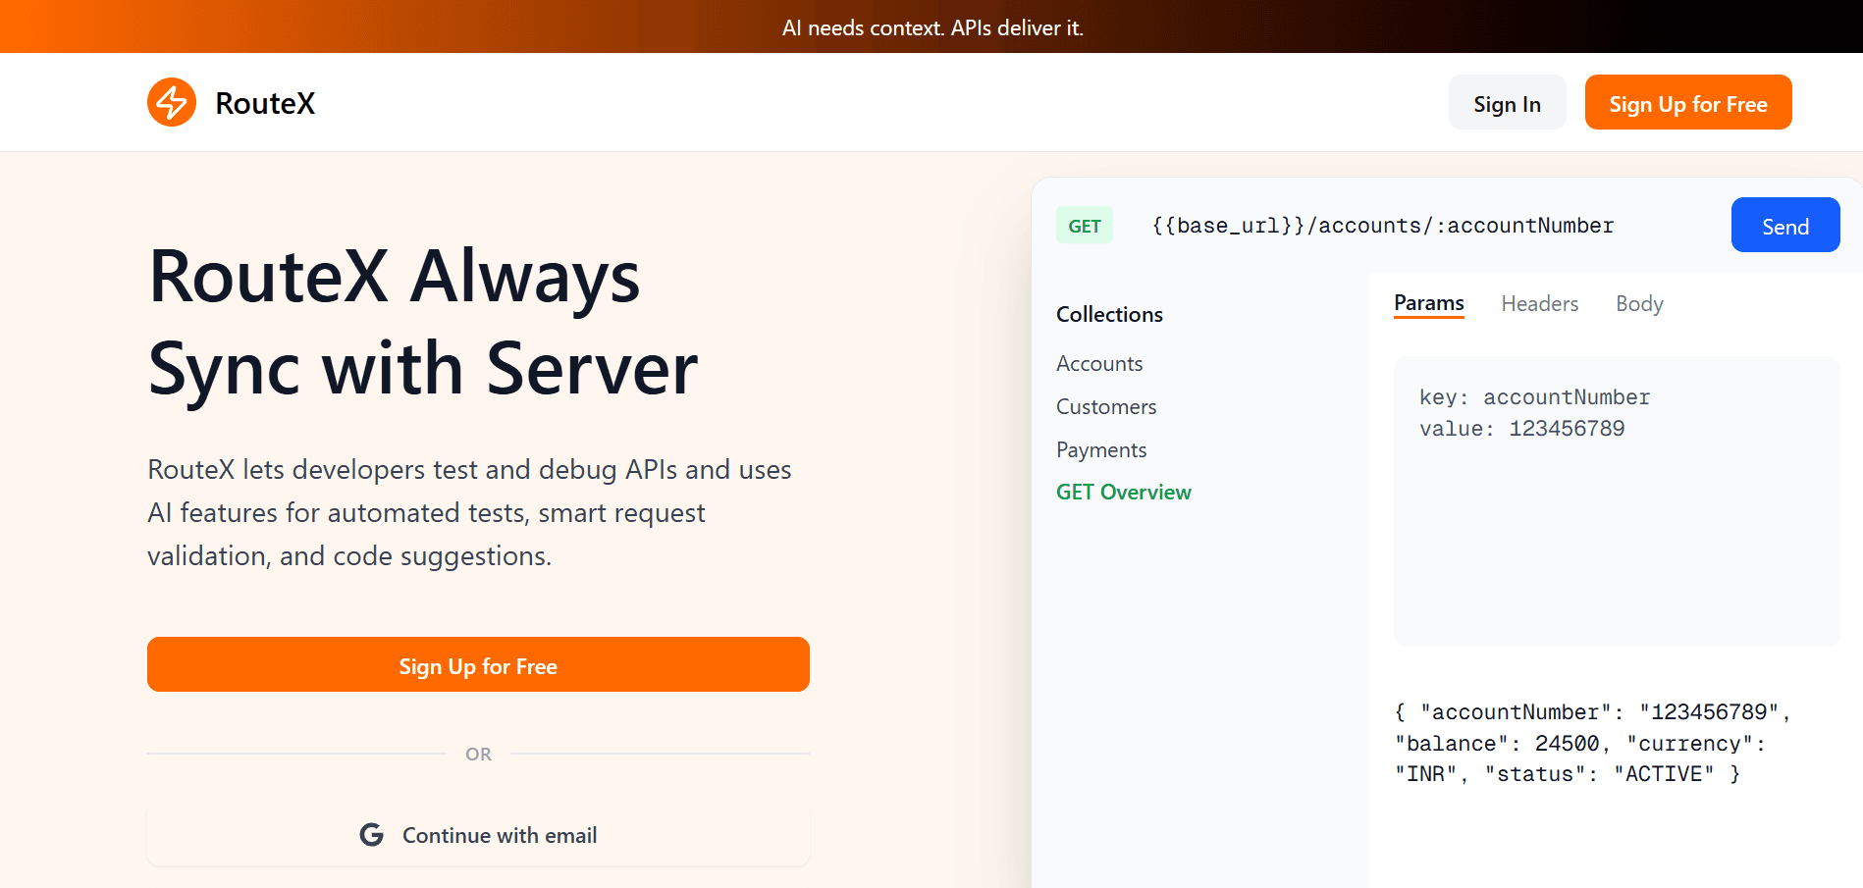Click the Google G icon
Viewport: 1863px width, 888px height.
coord(371,835)
